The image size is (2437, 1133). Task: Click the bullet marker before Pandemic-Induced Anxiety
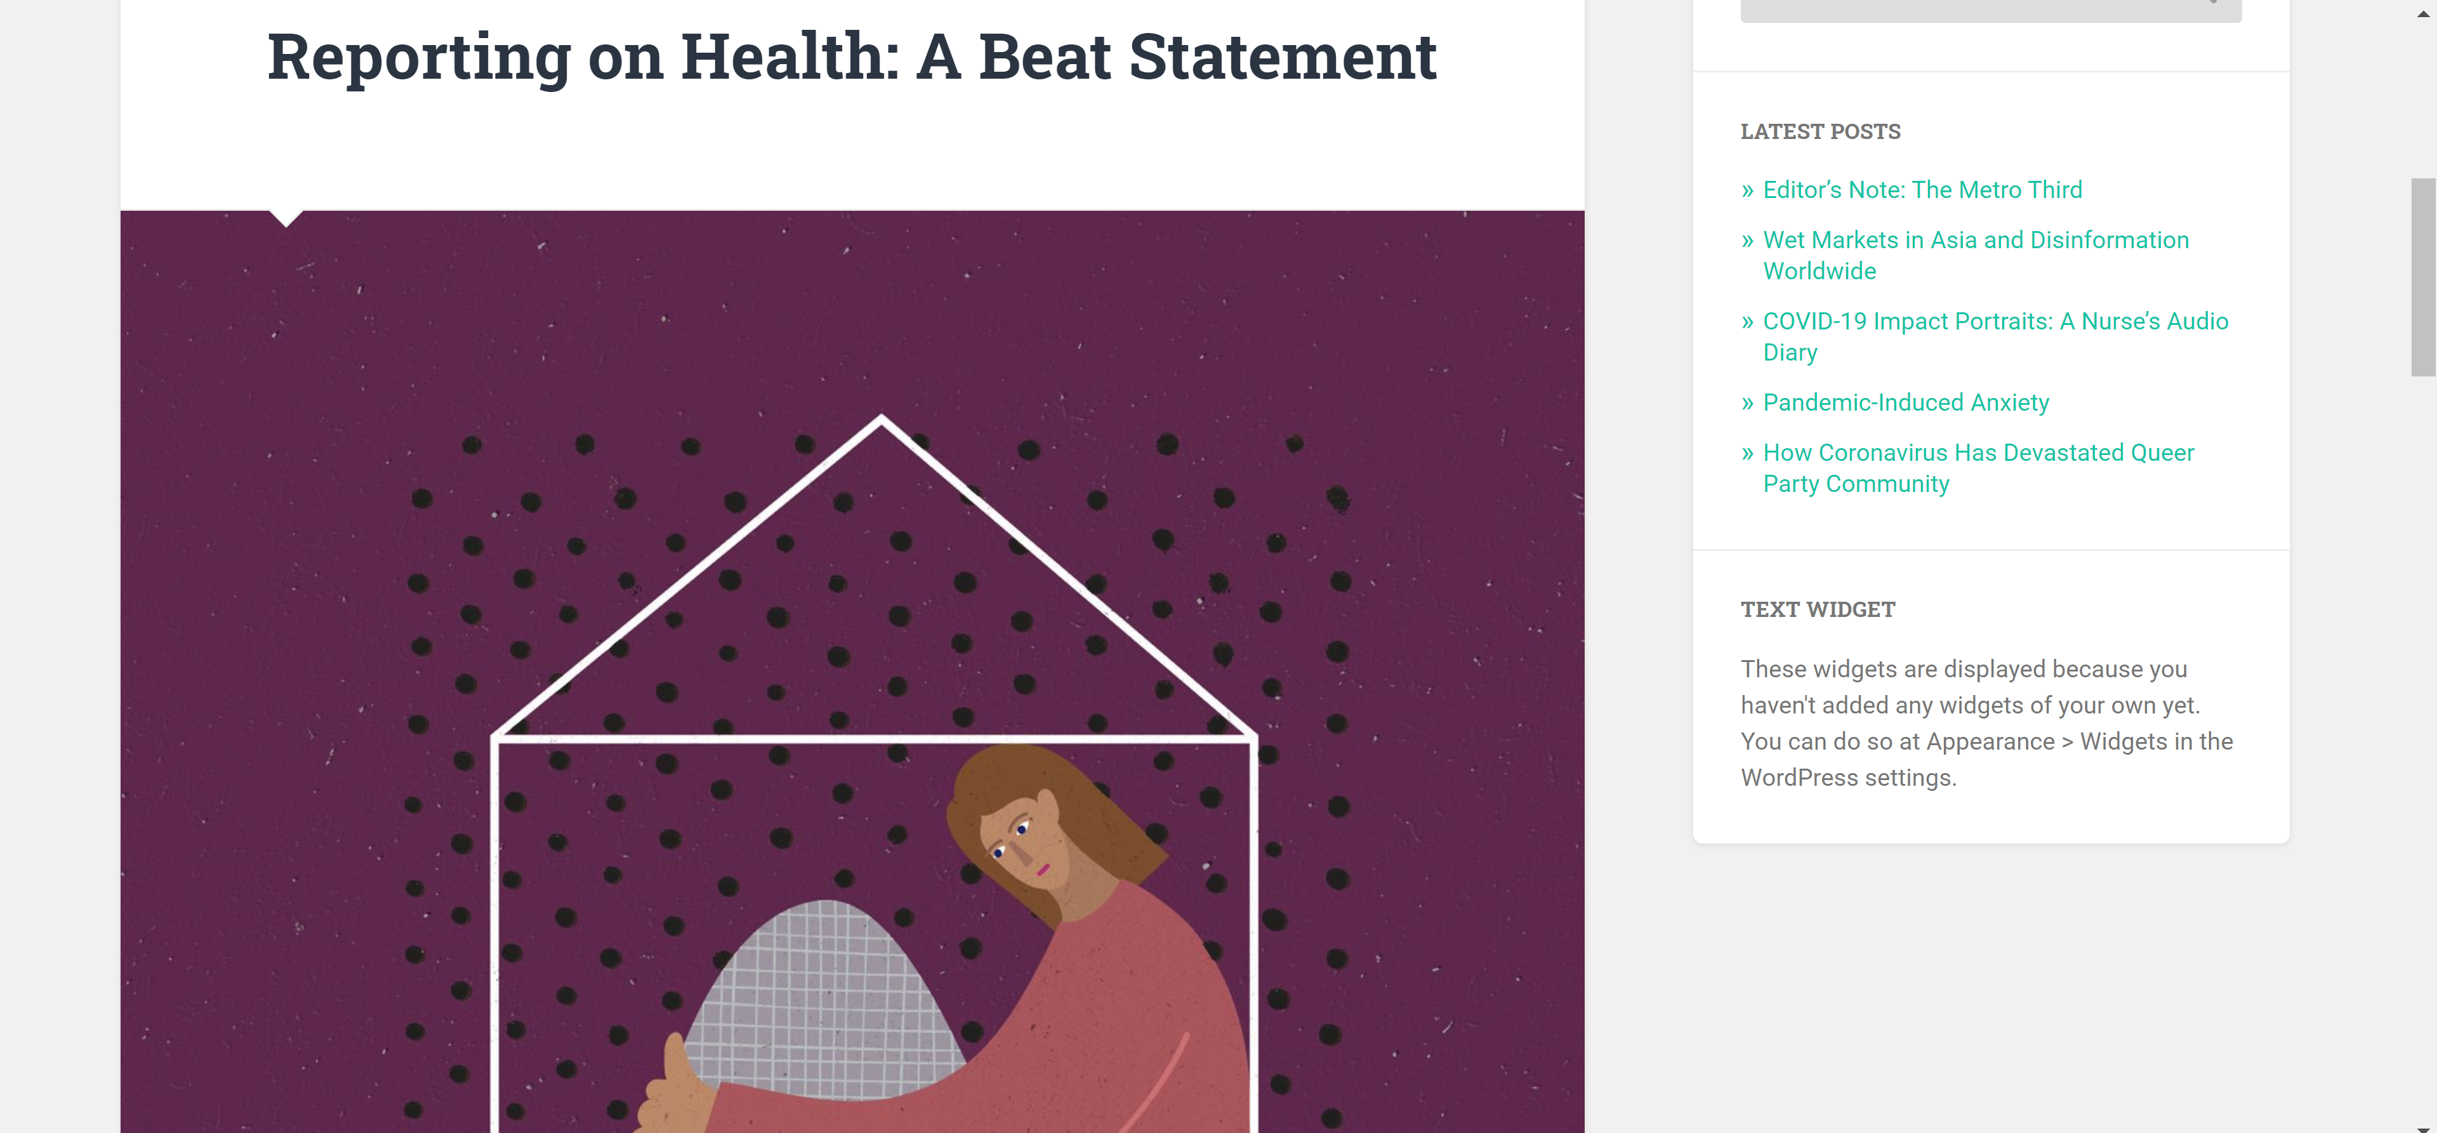pyautogui.click(x=1747, y=404)
